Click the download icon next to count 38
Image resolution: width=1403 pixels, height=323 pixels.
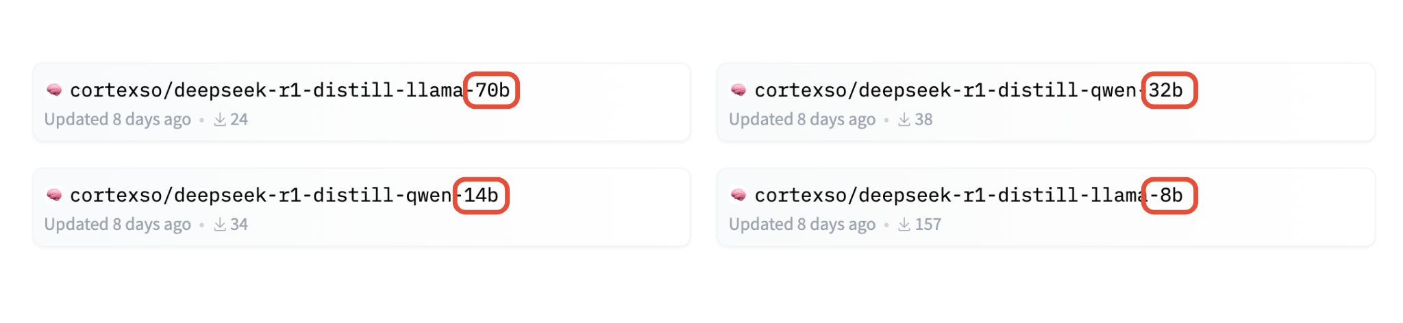click(x=904, y=120)
